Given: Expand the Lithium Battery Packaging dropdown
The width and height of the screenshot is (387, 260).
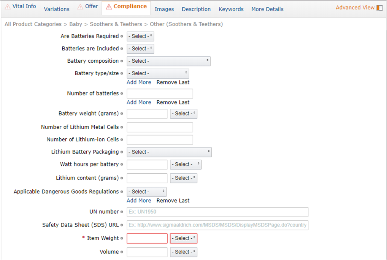Looking at the screenshot, I should point(169,152).
